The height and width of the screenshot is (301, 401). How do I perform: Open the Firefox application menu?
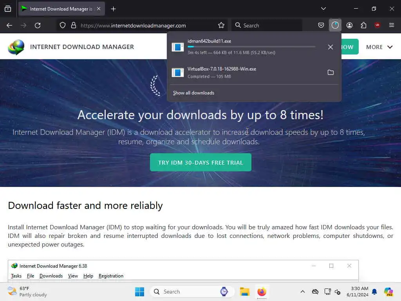[x=391, y=25]
